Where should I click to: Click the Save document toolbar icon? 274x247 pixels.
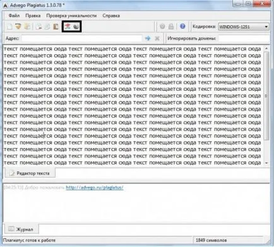(x=27, y=26)
